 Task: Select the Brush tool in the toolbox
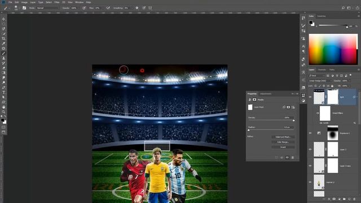click(3, 54)
